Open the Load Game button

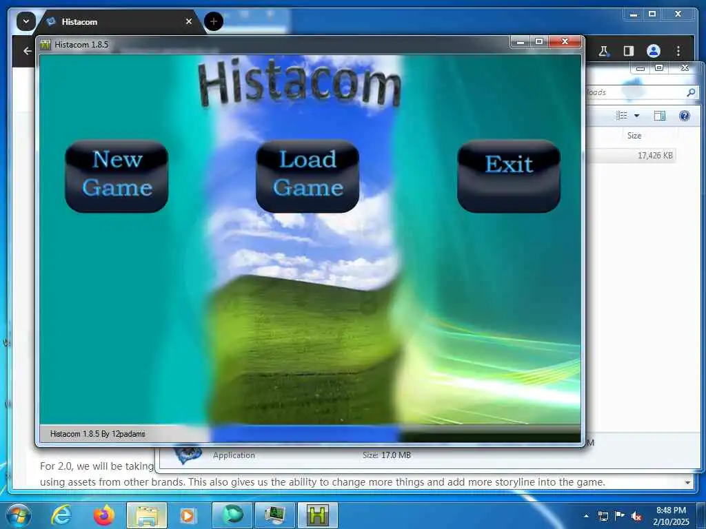tap(307, 176)
